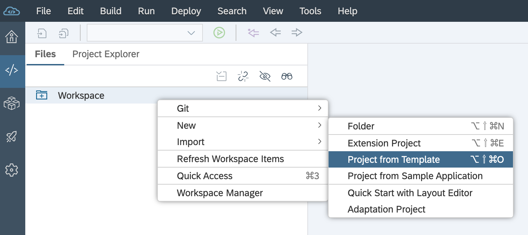
Task: Click the Home icon in left sidebar
Action: 12,37
